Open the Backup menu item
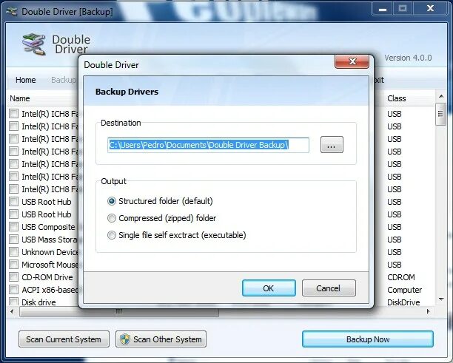 [x=64, y=80]
